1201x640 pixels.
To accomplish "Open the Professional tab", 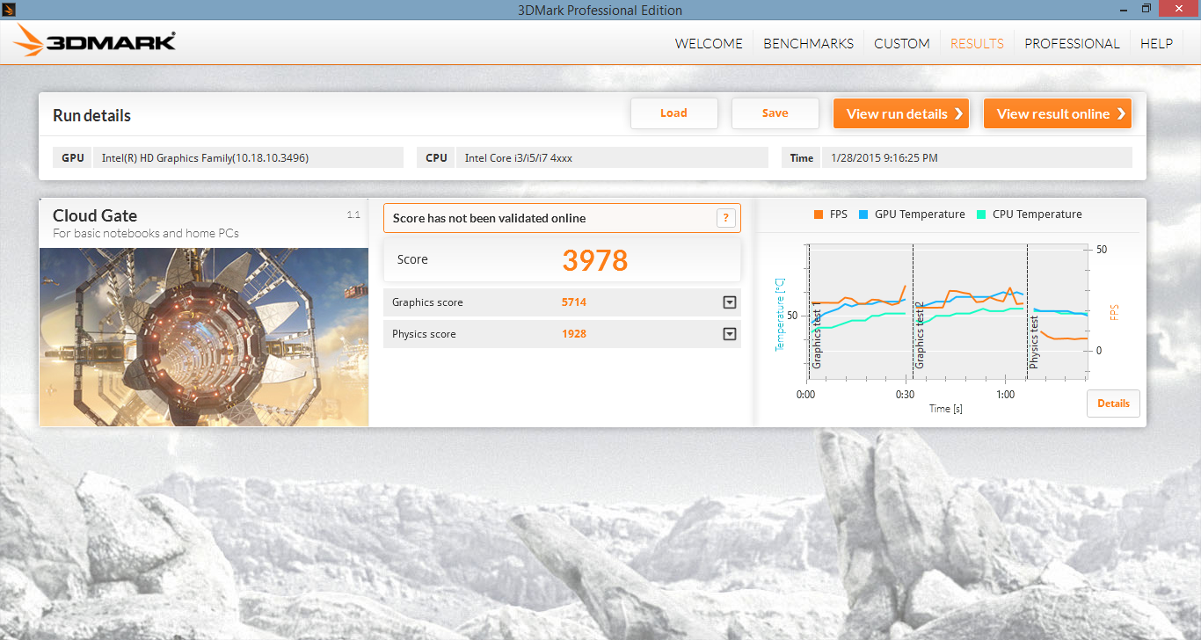I will coord(1072,43).
